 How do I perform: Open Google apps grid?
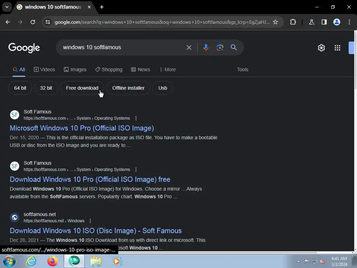[x=337, y=48]
